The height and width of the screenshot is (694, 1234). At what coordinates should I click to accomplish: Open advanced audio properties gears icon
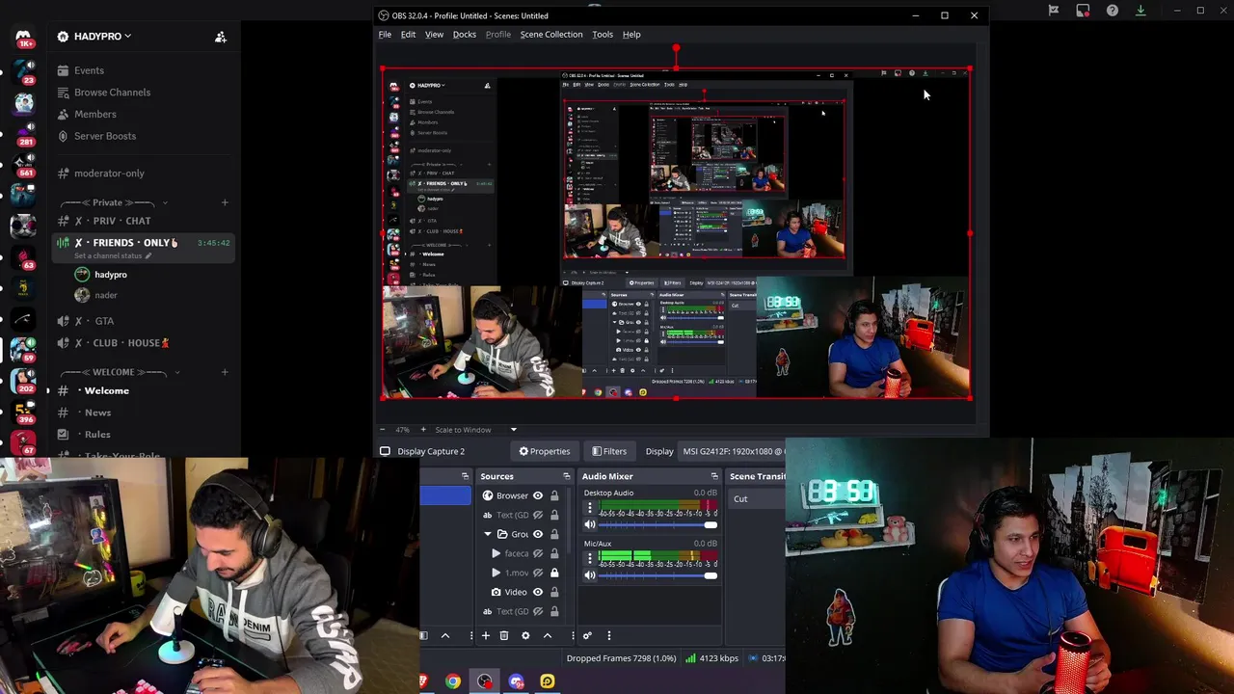(587, 635)
